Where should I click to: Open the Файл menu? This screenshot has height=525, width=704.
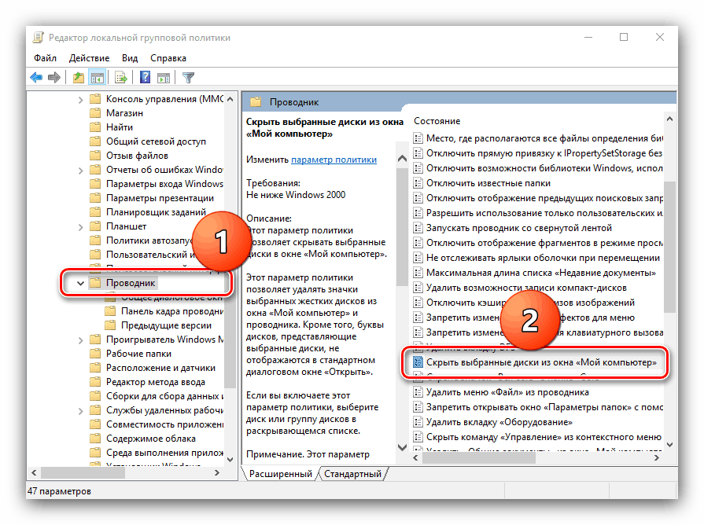[x=46, y=58]
